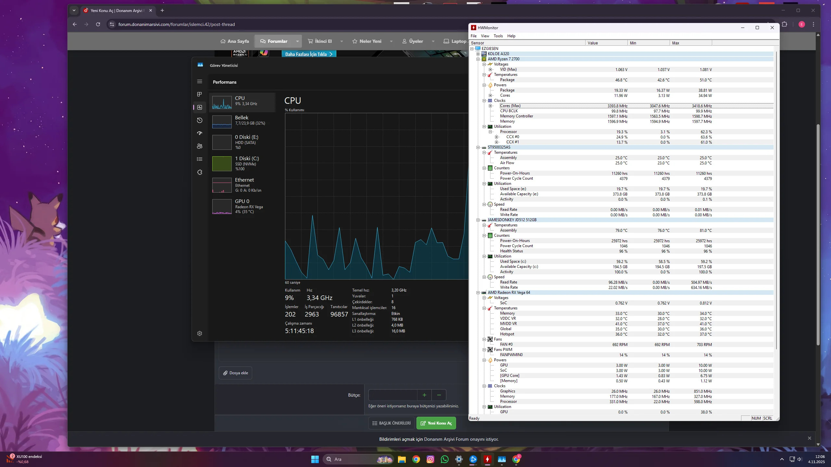Open the View menu in HWMonitor
The height and width of the screenshot is (467, 831).
(485, 36)
